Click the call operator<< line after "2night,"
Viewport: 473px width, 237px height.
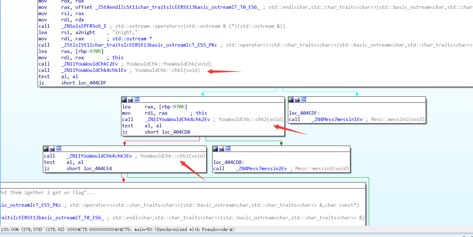[x=255, y=45]
